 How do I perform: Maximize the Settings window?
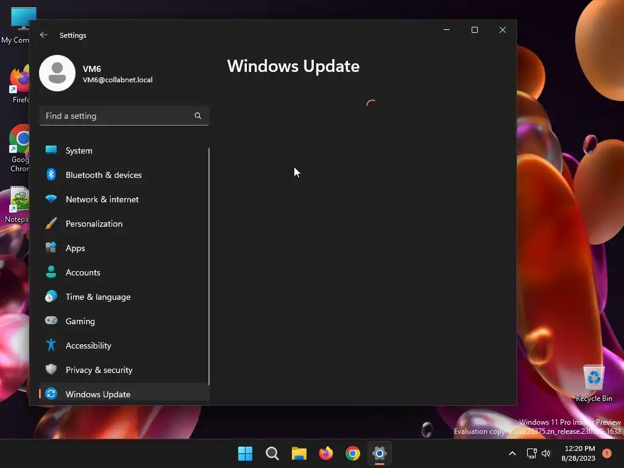click(474, 30)
